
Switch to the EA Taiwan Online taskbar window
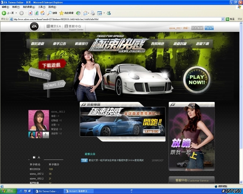click(47, 191)
